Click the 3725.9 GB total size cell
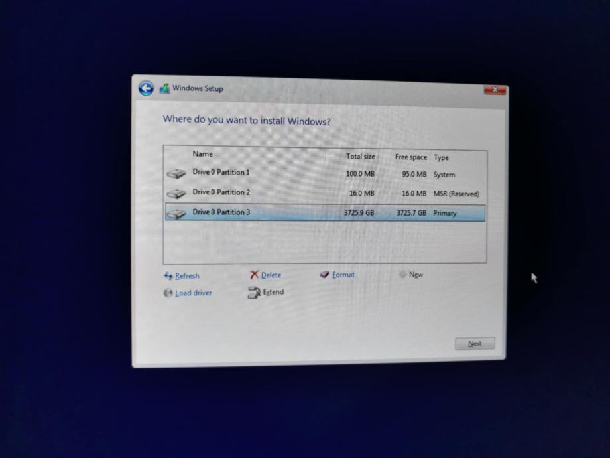The image size is (610, 458). click(x=359, y=212)
